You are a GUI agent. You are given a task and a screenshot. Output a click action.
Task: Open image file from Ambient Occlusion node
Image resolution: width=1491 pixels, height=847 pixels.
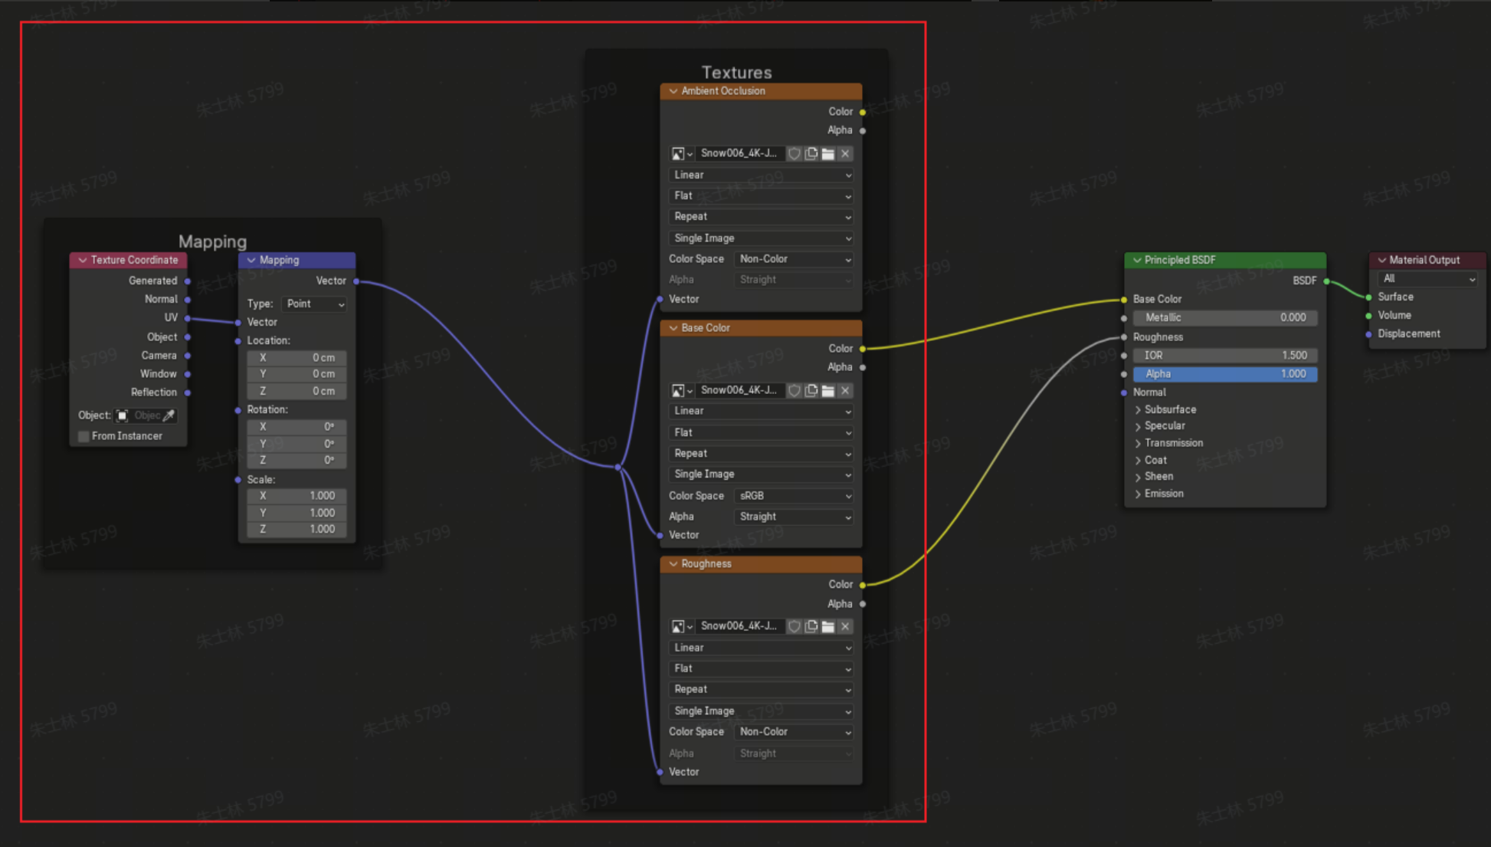pos(828,154)
